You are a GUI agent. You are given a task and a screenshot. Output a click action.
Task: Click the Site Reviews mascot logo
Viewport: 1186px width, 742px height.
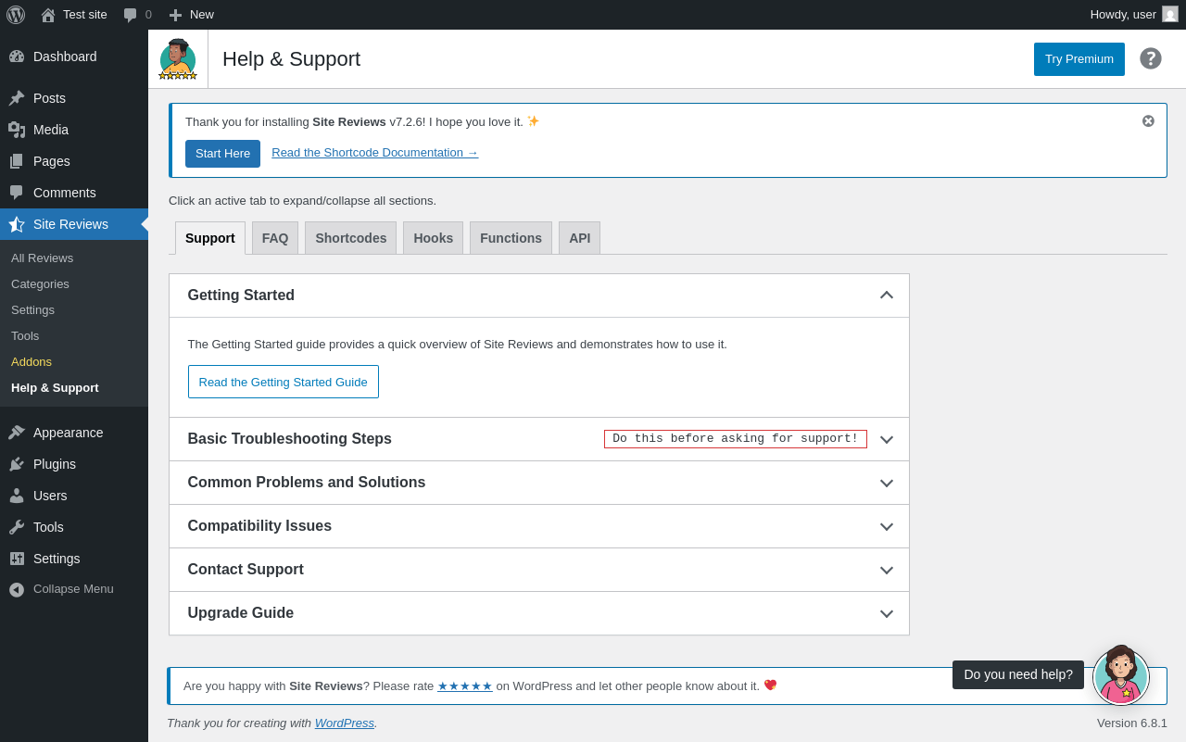178,59
